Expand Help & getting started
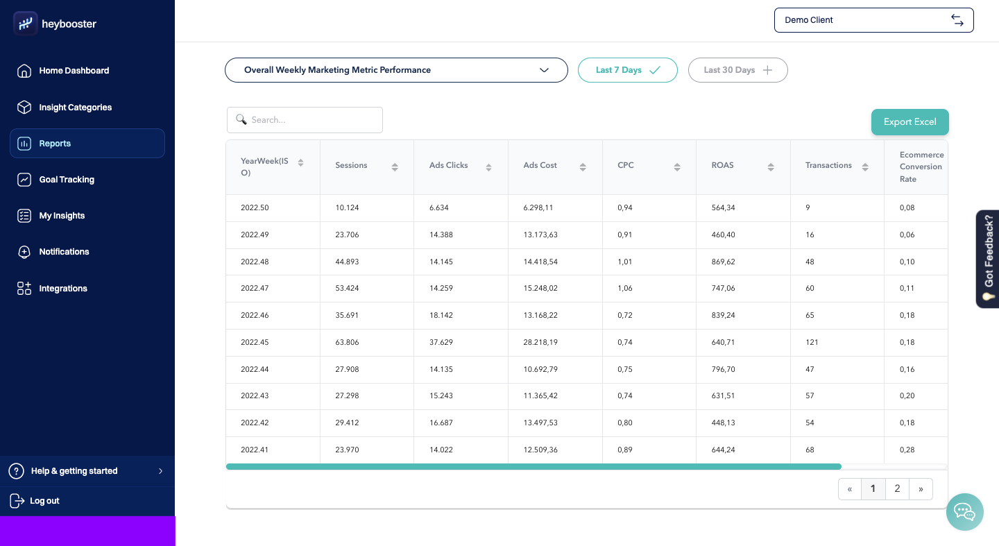 point(87,471)
